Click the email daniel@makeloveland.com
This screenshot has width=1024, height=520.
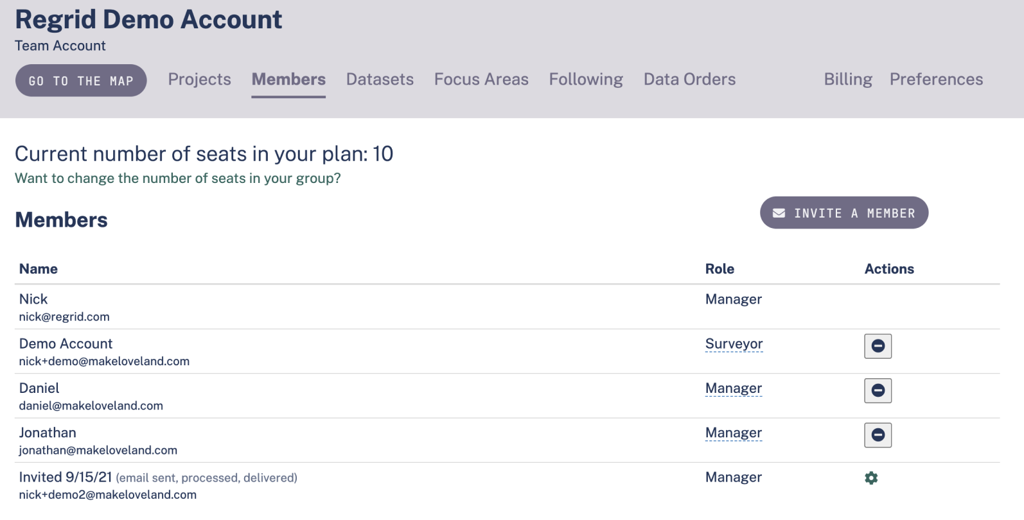tap(91, 406)
